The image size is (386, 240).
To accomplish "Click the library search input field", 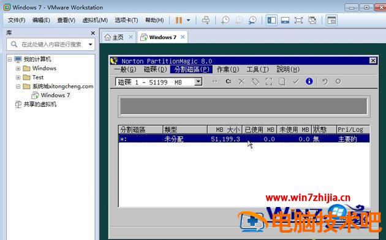I will (x=51, y=45).
